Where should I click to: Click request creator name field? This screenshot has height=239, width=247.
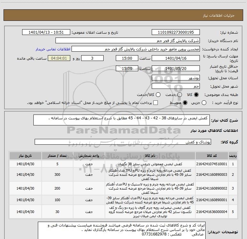point(136,49)
